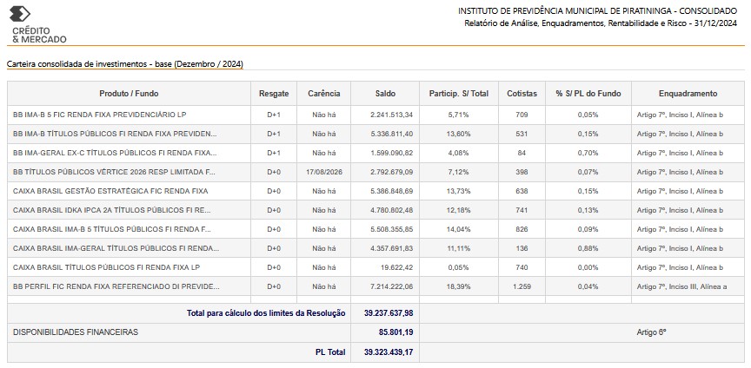The width and height of the screenshot is (751, 368).
Task: Click the Cotistas column header
Action: pyautogui.click(x=522, y=94)
